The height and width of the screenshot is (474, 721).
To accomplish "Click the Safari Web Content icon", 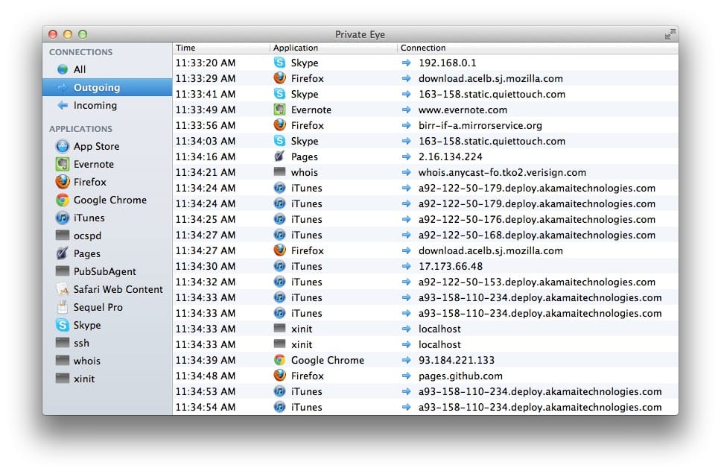I will pos(62,289).
